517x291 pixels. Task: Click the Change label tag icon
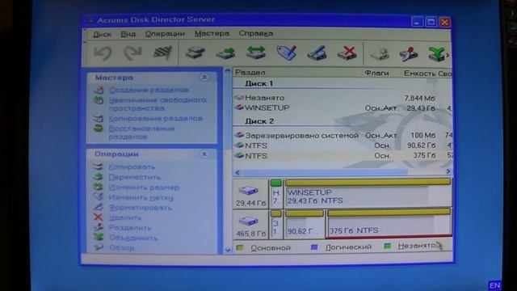pyautogui.click(x=287, y=53)
